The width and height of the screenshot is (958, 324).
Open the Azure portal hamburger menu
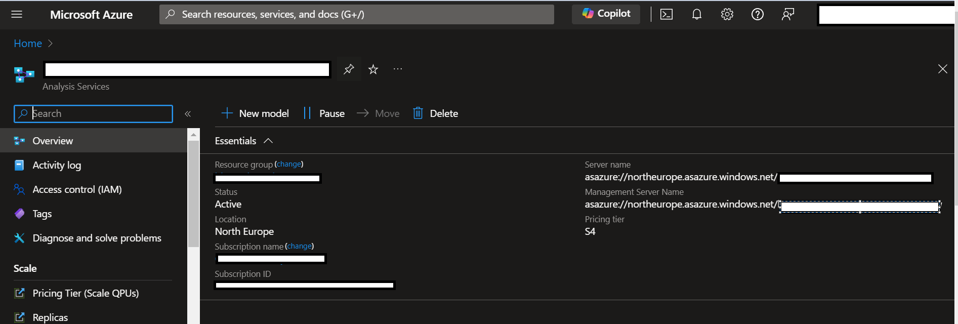17,14
